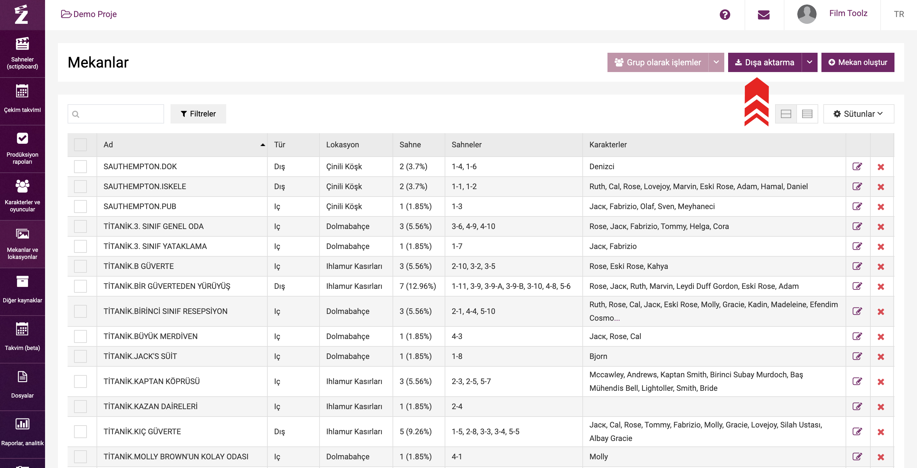Toggle the select-all header checkbox
The width and height of the screenshot is (917, 468).
(80, 145)
